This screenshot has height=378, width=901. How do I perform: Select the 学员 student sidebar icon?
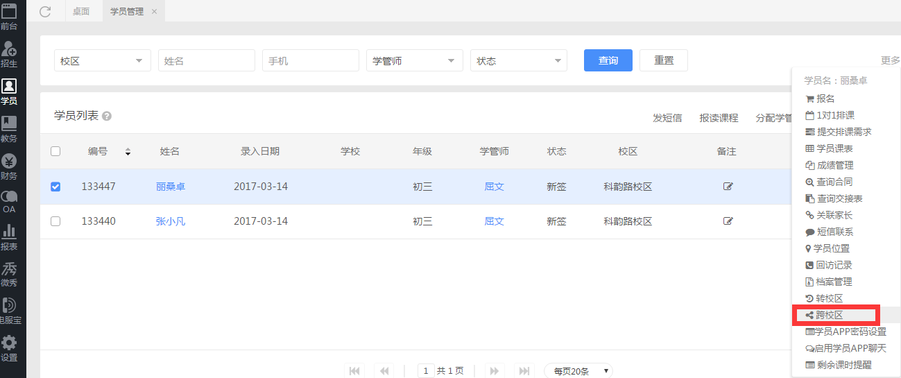(x=9, y=91)
